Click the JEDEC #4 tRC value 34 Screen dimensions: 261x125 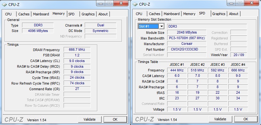238,98
